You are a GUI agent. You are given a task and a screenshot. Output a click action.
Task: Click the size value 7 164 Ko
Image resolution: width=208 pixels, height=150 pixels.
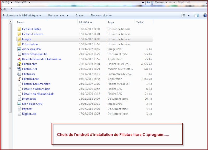click(146, 79)
